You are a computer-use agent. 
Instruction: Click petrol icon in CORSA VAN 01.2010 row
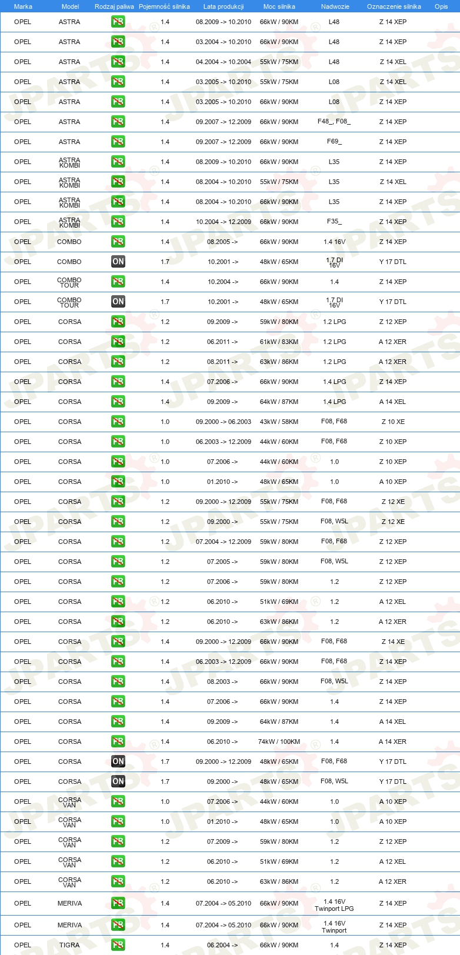click(x=118, y=822)
